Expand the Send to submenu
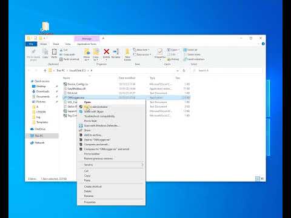Screen dimensions: 291x218 111,165
